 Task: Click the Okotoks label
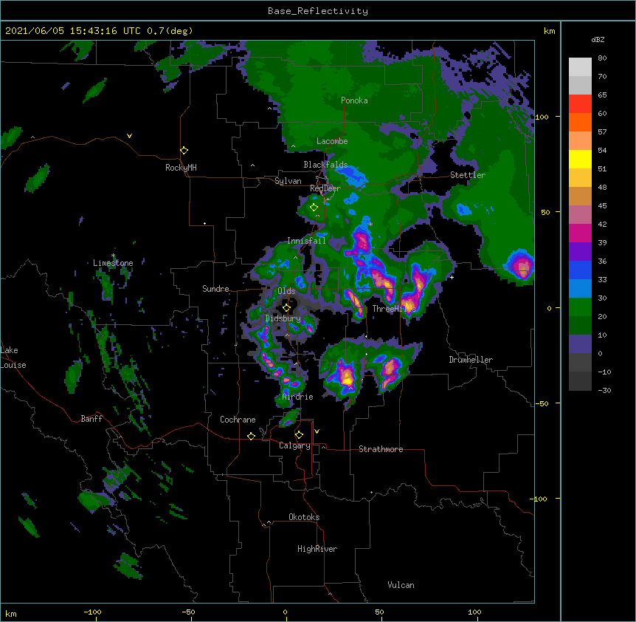[304, 517]
